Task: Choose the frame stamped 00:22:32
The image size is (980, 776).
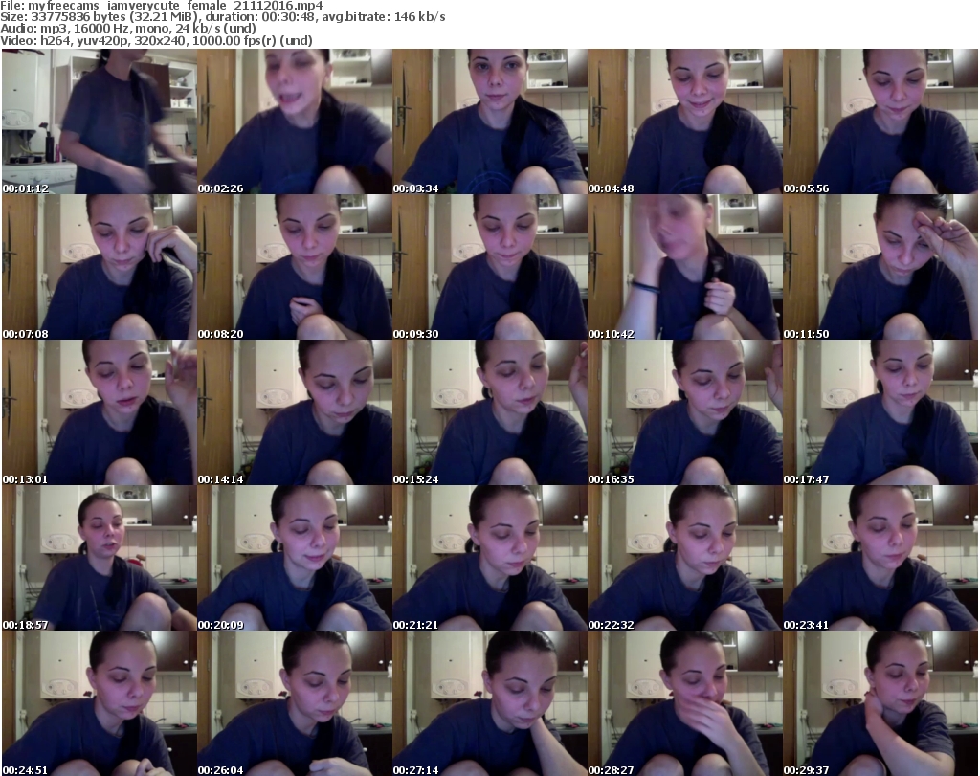Action: click(x=685, y=558)
